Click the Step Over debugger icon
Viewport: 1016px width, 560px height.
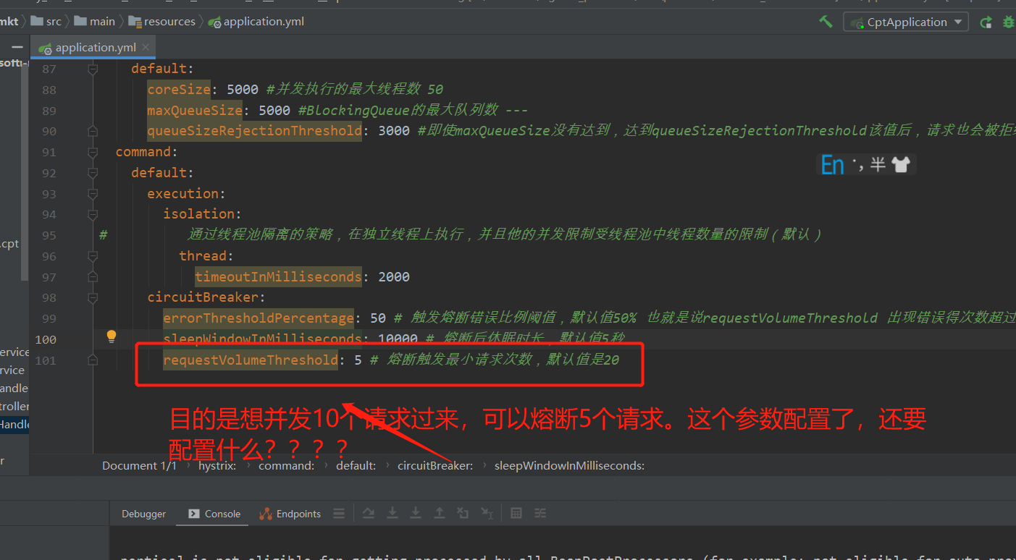pos(369,513)
